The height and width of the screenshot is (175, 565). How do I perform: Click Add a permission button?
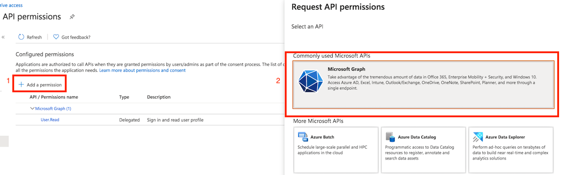40,85
